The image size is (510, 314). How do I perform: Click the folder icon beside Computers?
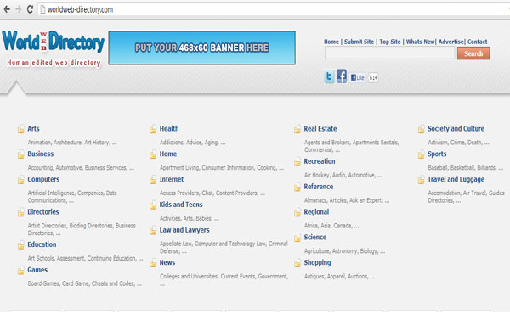[x=20, y=180]
